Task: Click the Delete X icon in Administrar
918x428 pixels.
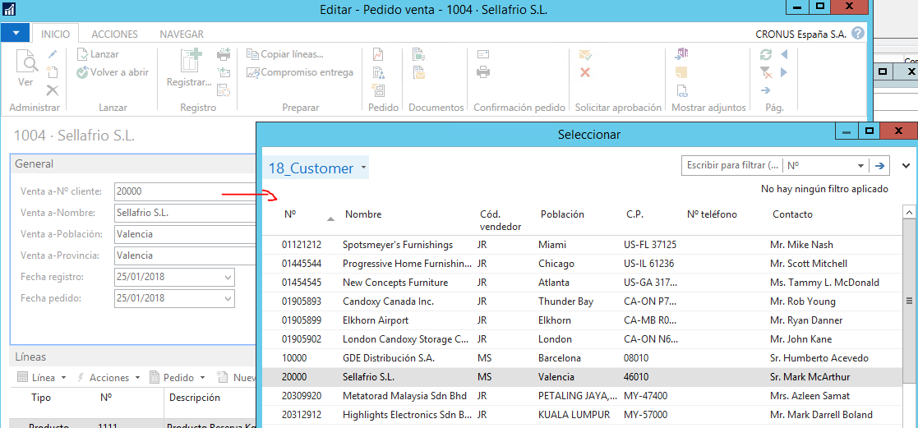Action: [x=52, y=90]
